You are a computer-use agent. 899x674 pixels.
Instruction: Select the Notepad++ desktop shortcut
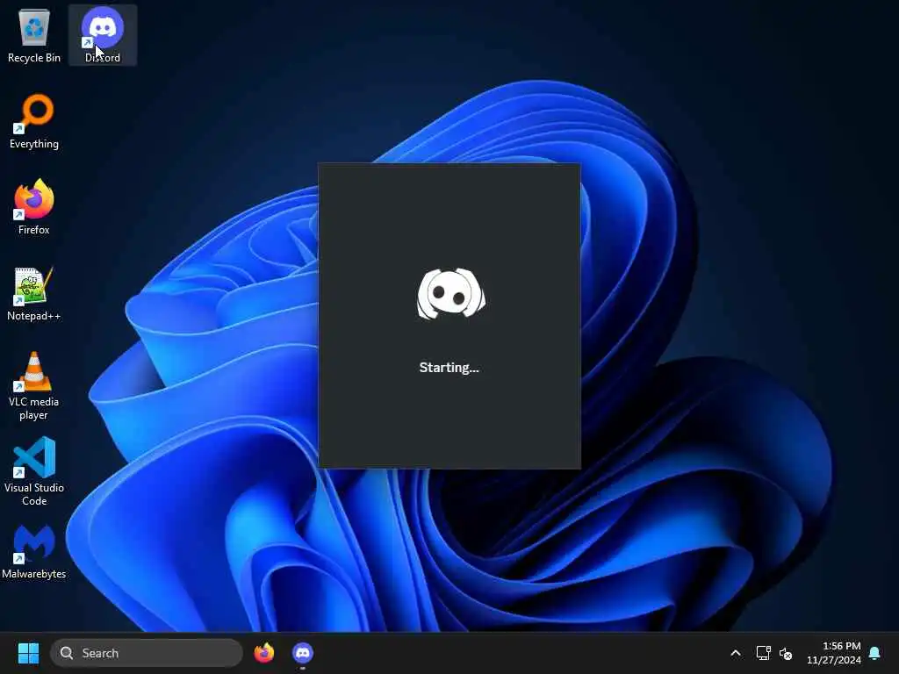point(34,293)
